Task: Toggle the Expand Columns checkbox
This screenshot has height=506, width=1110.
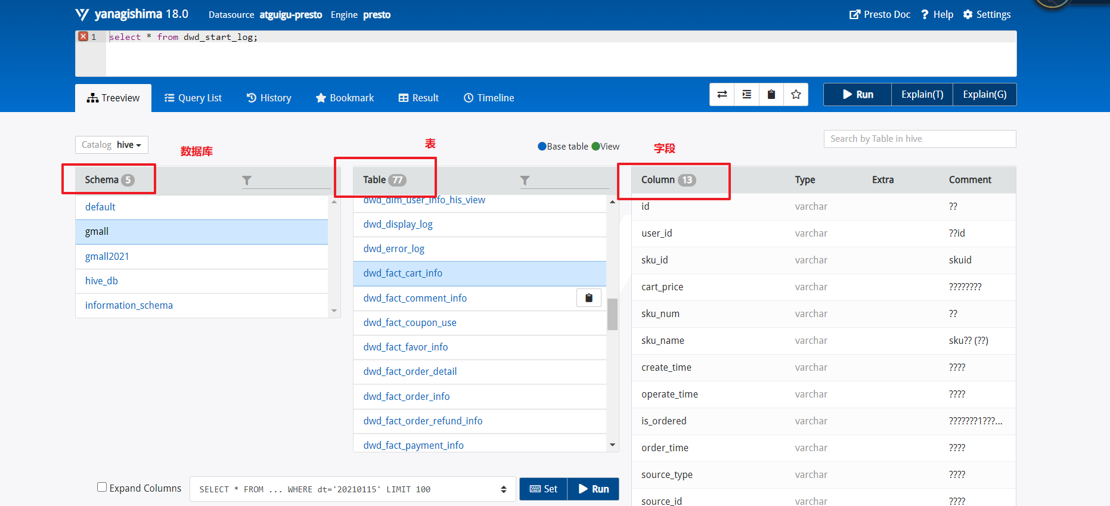Action: pyautogui.click(x=102, y=487)
